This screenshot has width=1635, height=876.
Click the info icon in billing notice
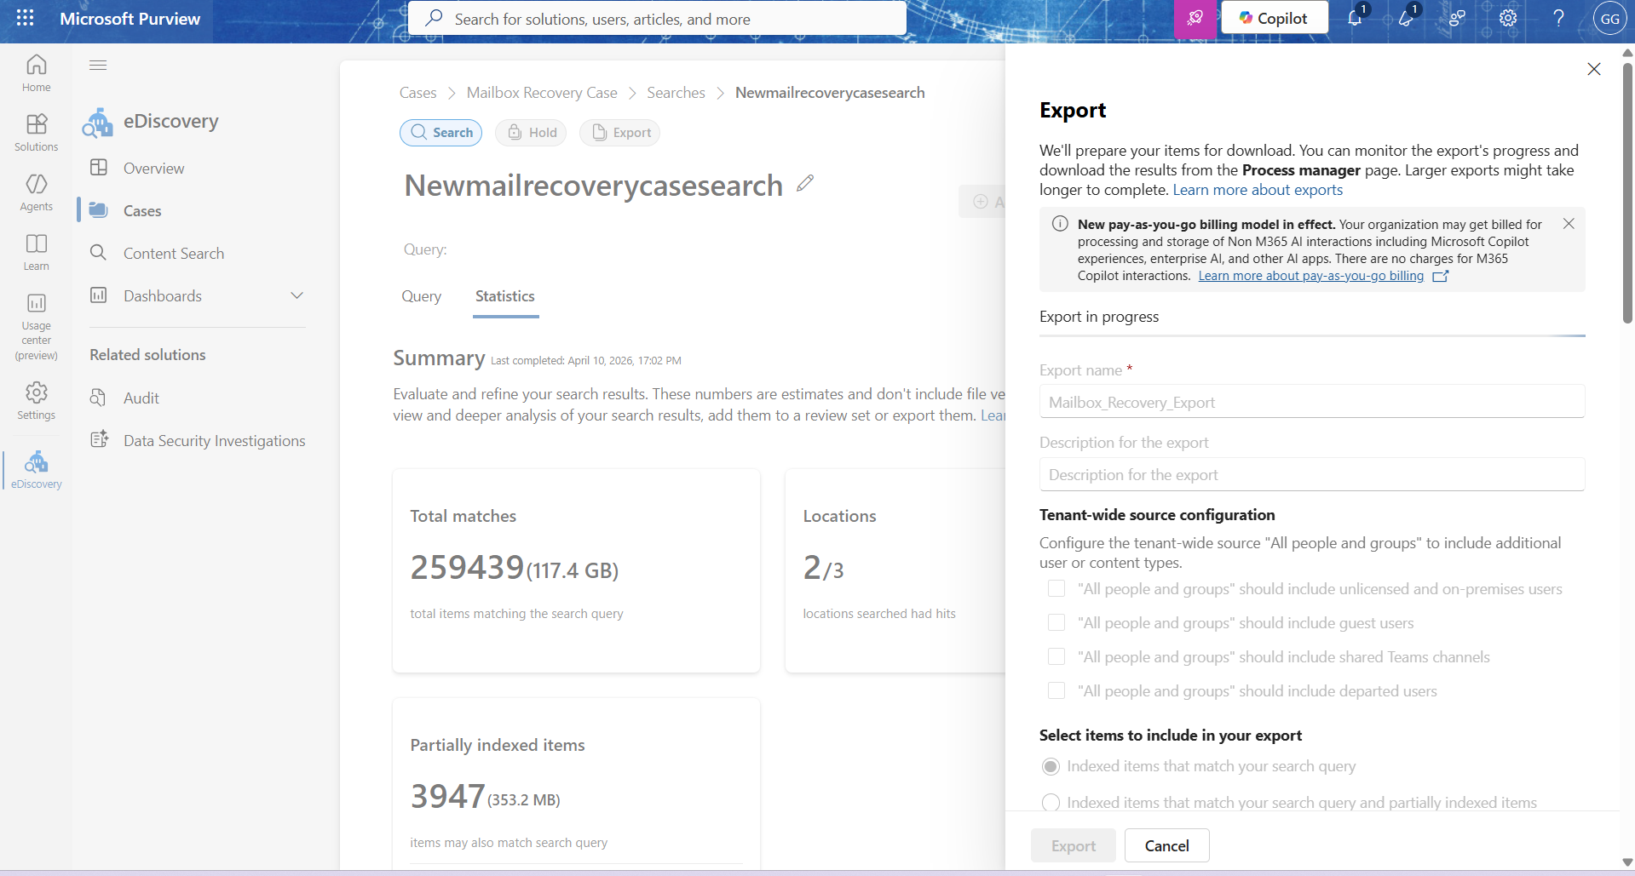pyautogui.click(x=1060, y=223)
